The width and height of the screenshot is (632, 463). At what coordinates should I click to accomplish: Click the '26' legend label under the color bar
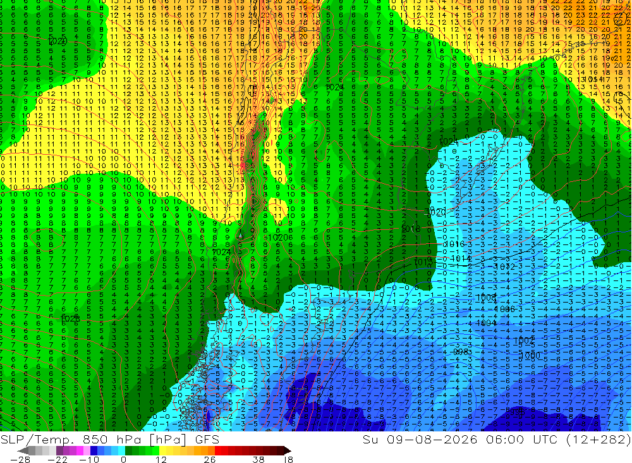coord(210,459)
